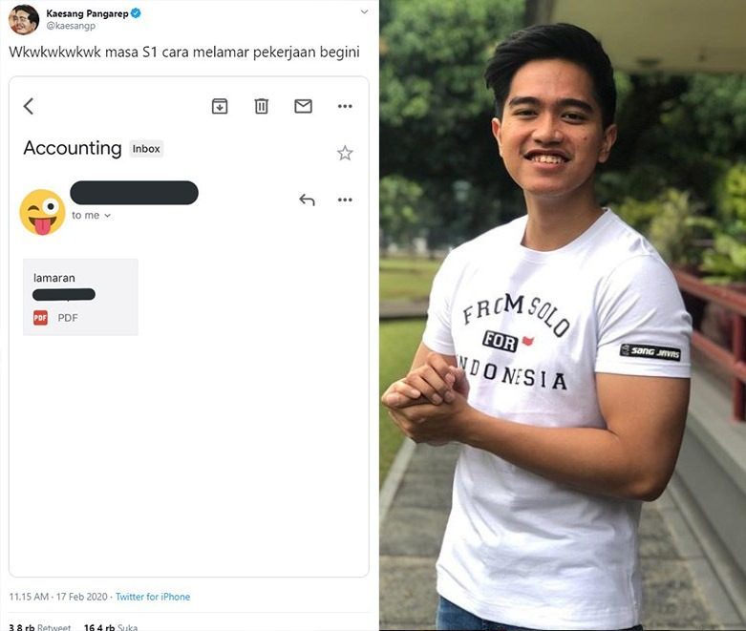Mark email as unread with envelope icon
Viewport: 746px width, 631px height.
pos(303,106)
